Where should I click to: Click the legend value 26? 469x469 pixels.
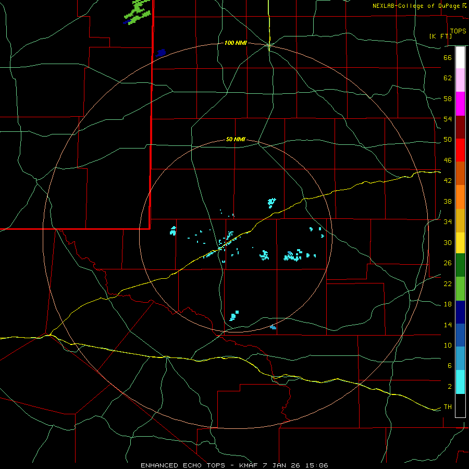[x=448, y=263]
